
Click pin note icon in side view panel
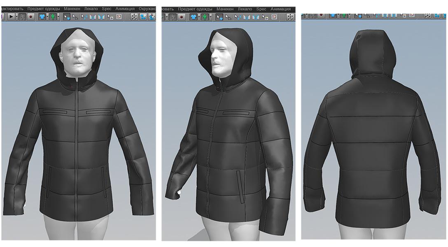tap(274, 17)
